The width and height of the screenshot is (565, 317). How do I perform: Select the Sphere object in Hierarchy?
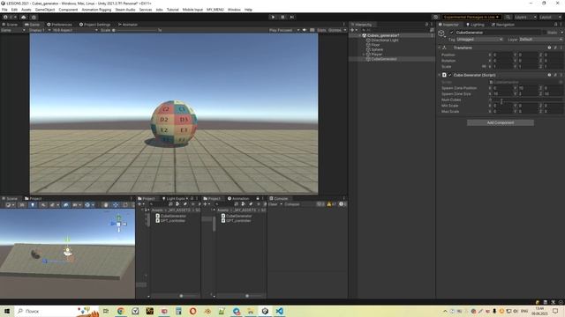(x=377, y=49)
